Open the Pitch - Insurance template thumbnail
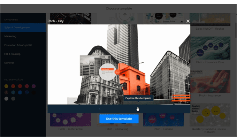 click(210, 81)
